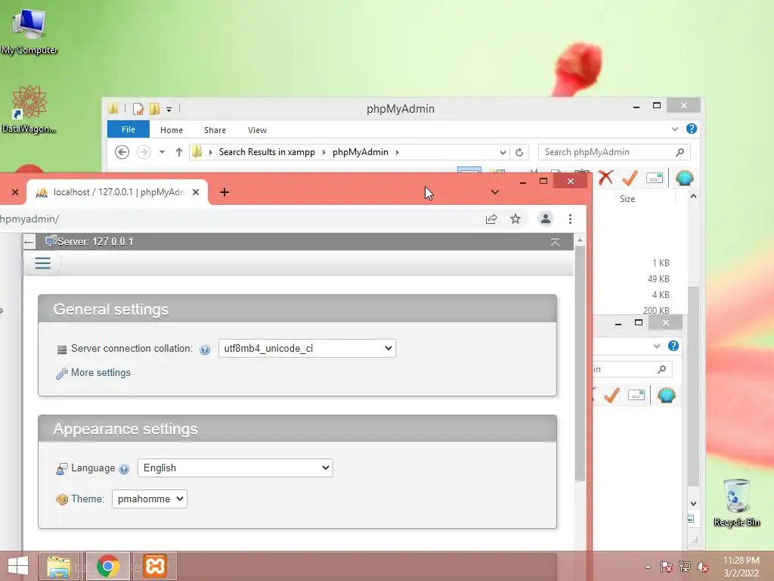The image size is (774, 581).
Task: Click magnifier in Search phpMyAdmin box
Action: [x=680, y=152]
